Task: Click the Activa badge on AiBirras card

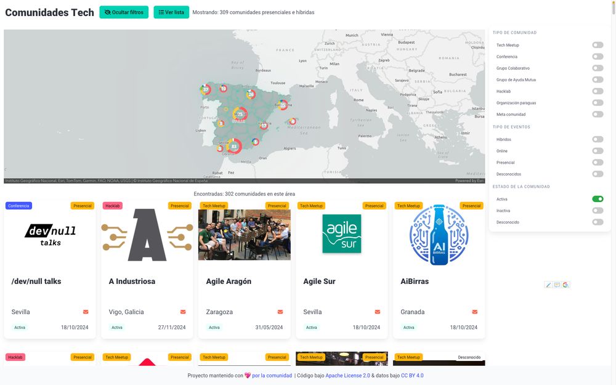Action: point(408,327)
